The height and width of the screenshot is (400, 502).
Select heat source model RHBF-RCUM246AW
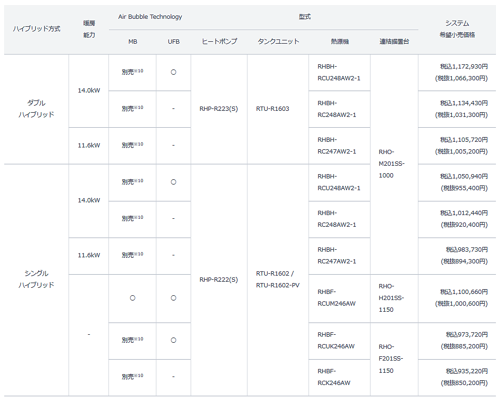(336, 298)
